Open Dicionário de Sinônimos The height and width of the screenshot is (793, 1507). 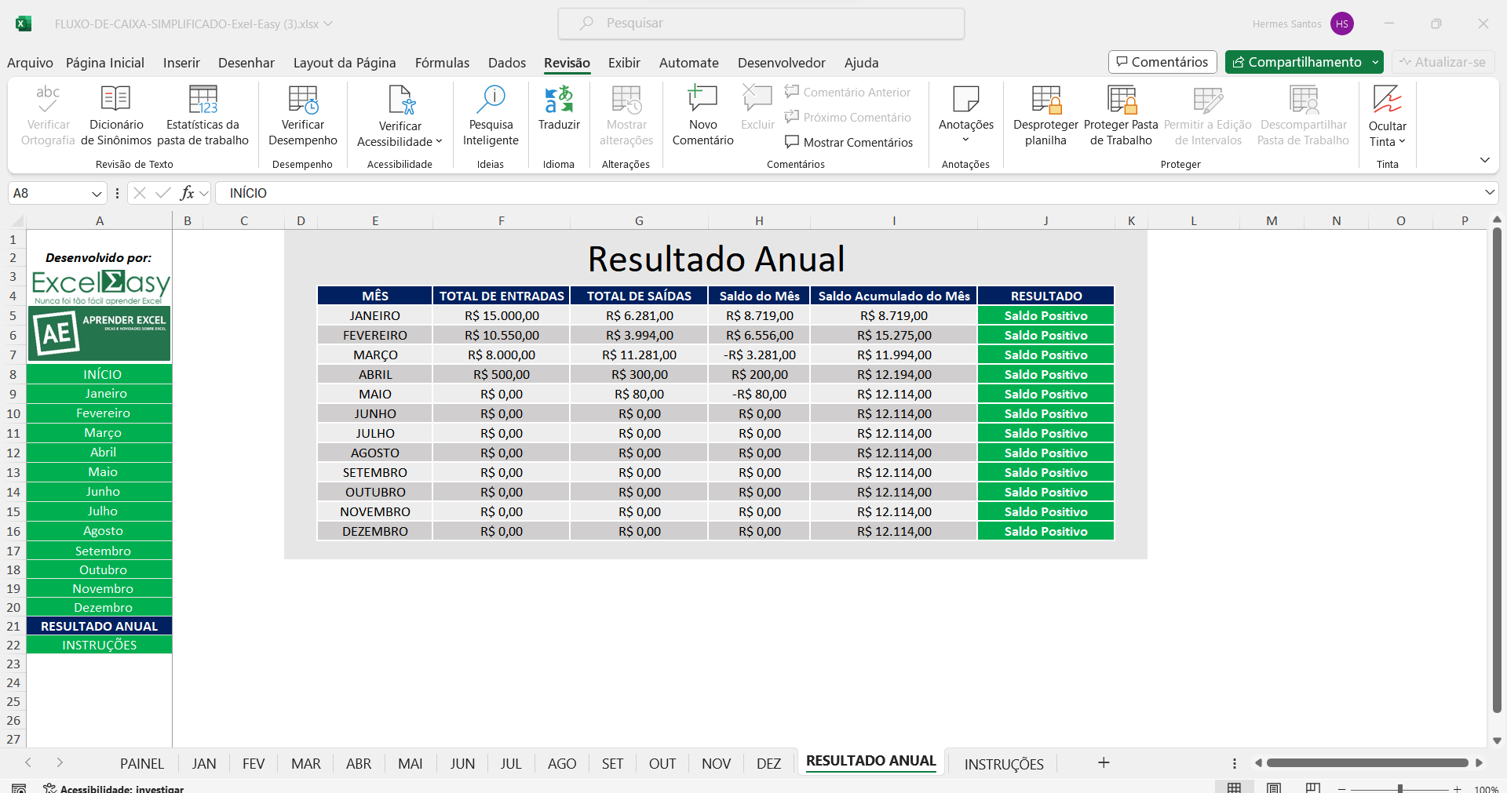pos(116,100)
